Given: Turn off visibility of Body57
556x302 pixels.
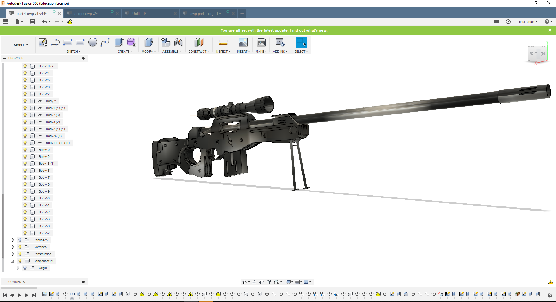Looking at the screenshot, I should 25,233.
